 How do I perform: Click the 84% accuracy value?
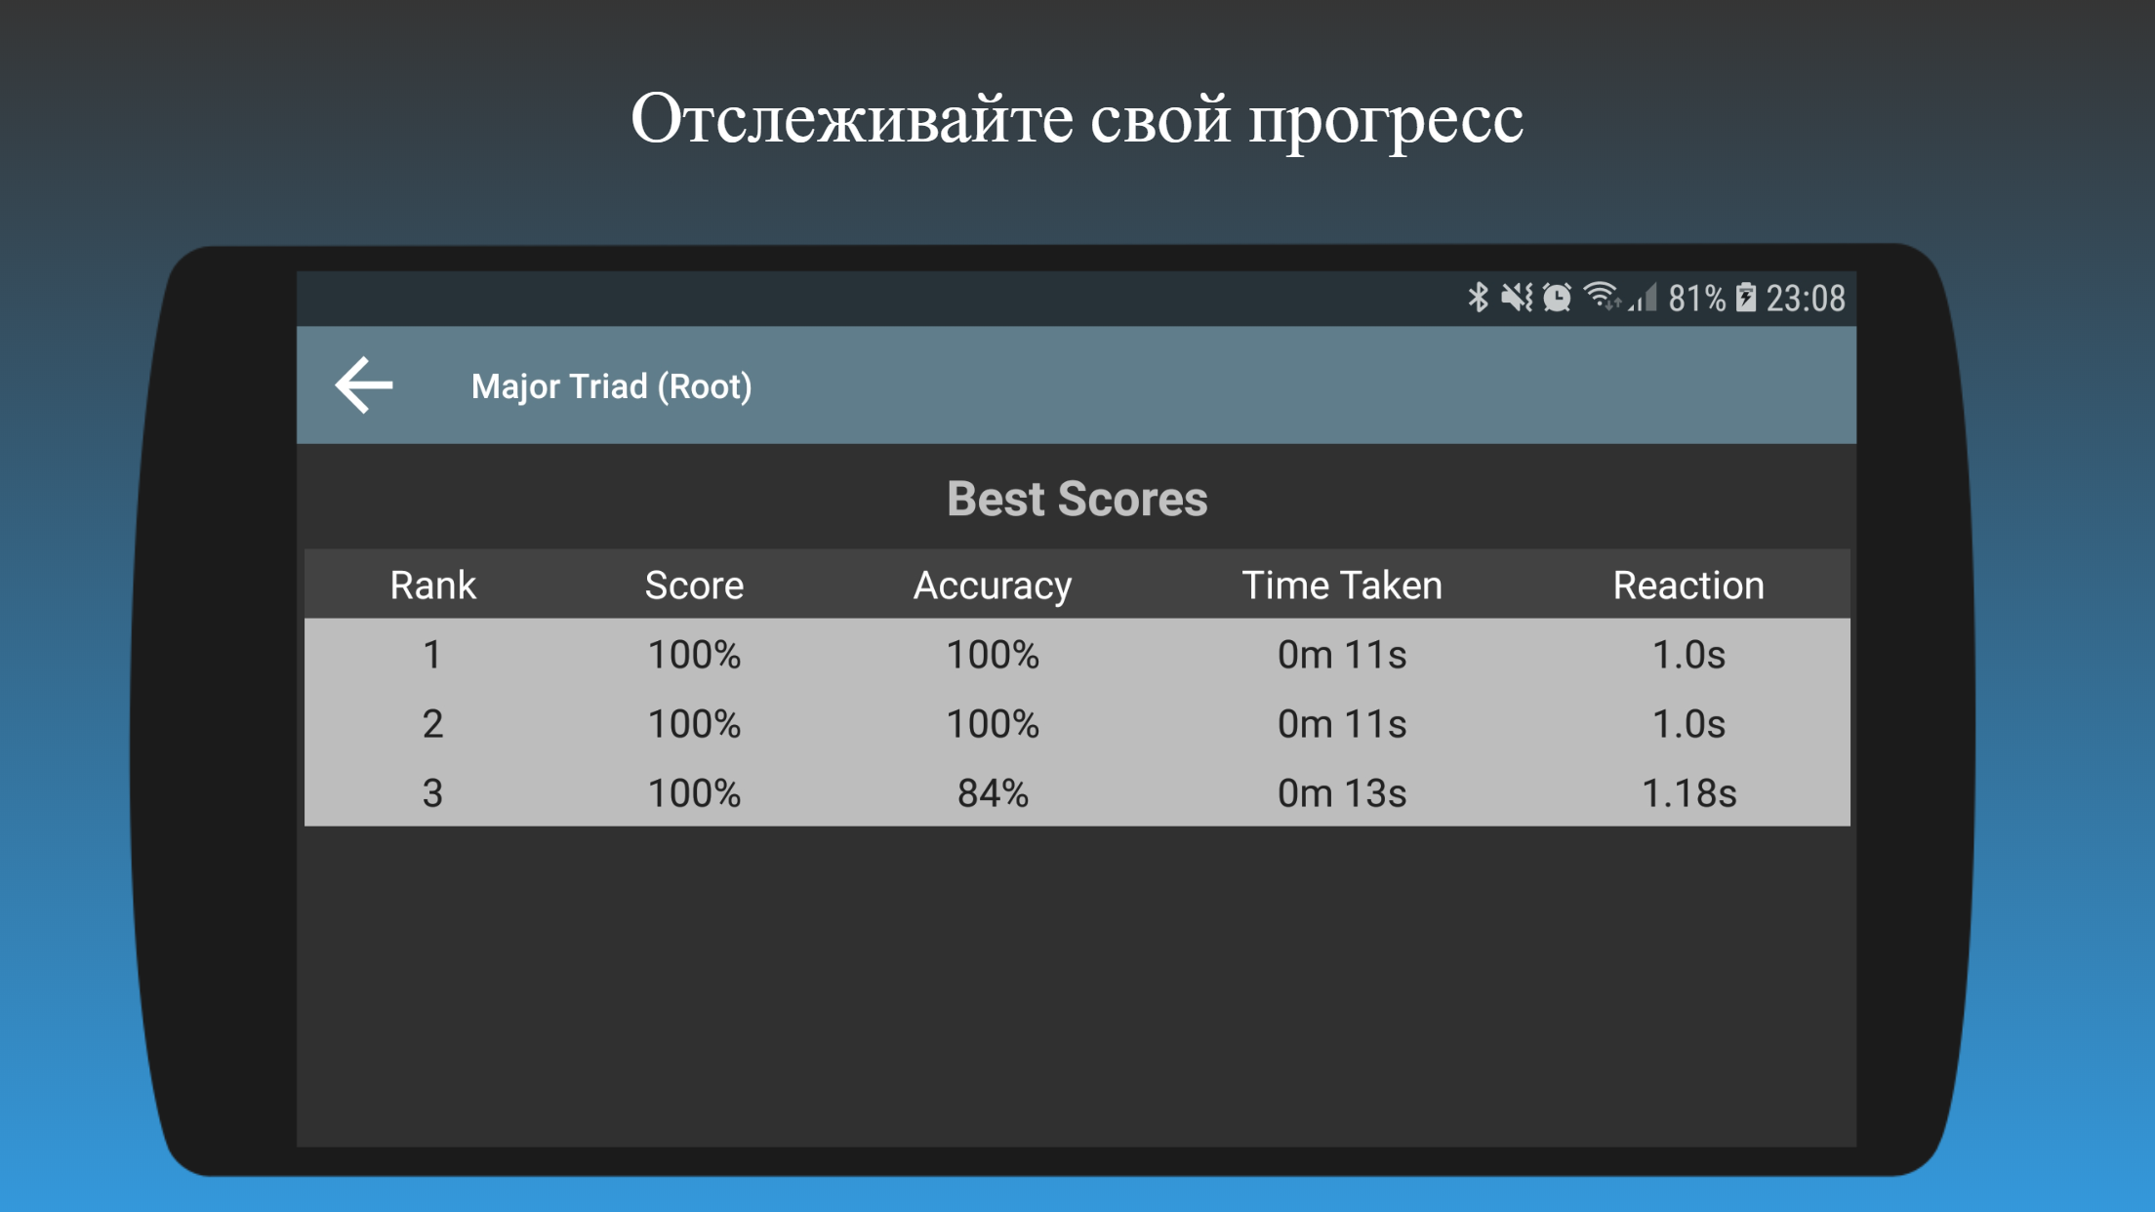[992, 793]
